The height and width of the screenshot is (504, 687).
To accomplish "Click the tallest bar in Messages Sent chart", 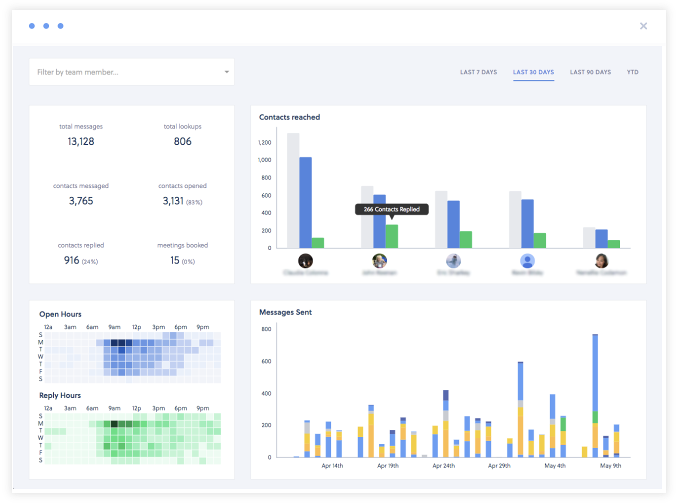I will (x=595, y=395).
